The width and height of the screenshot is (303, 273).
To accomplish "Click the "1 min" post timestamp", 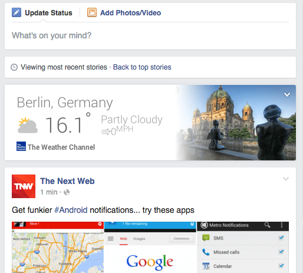I will click(x=49, y=192).
